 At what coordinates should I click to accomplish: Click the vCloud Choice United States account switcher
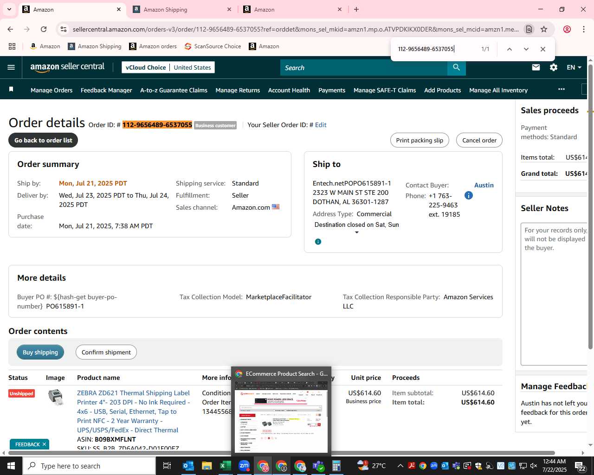tap(168, 67)
